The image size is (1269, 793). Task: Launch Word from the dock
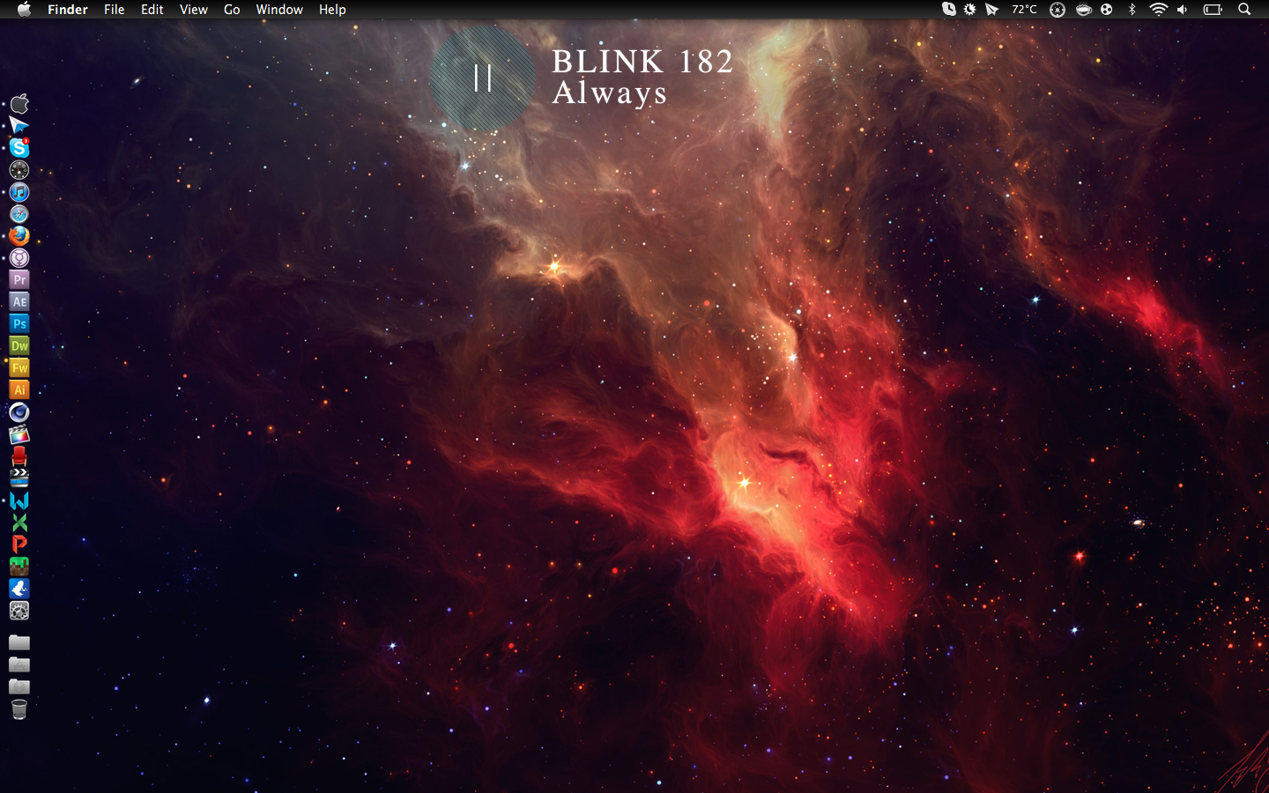(19, 500)
